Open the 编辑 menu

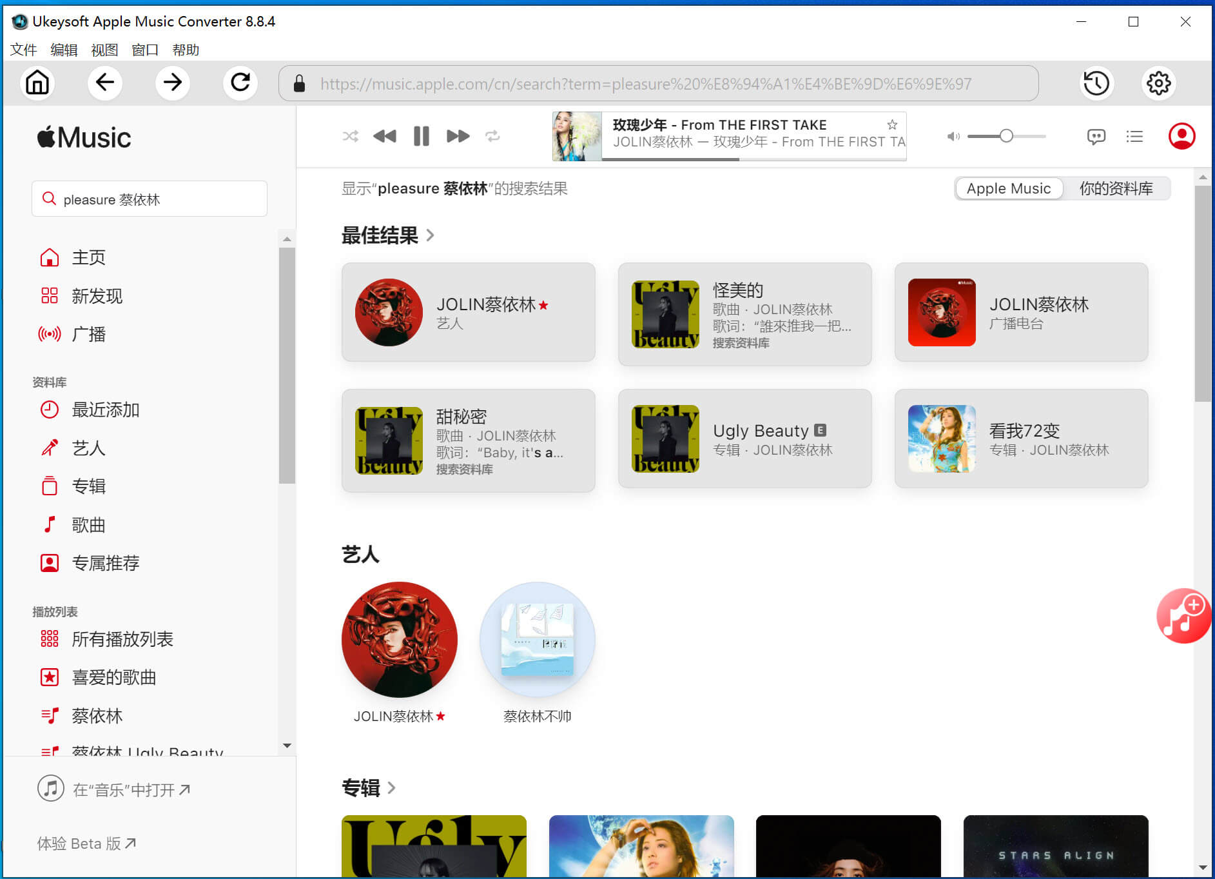(x=64, y=50)
